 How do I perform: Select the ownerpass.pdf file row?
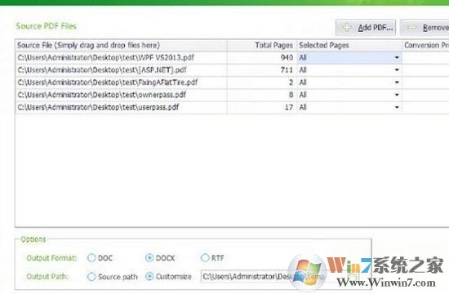coord(232,95)
